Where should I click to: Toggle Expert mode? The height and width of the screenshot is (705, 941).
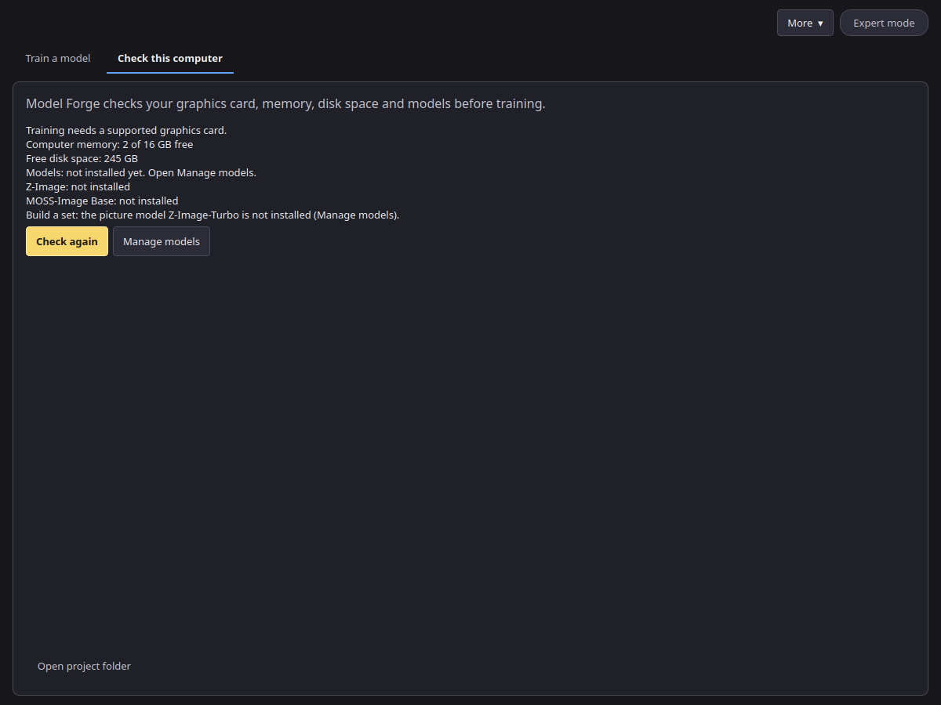(x=884, y=23)
